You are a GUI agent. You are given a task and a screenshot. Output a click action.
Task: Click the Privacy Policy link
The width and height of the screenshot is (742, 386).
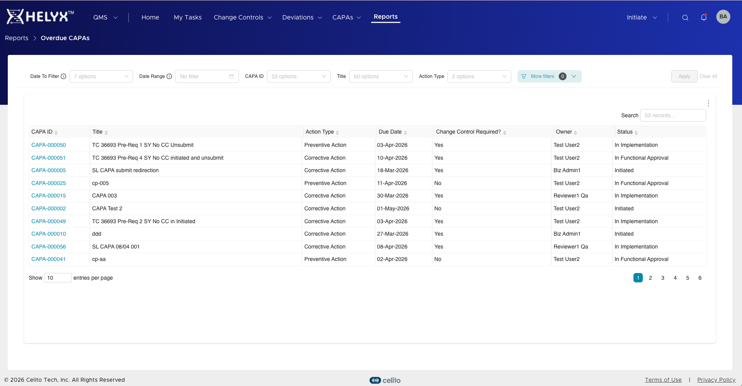(716, 380)
